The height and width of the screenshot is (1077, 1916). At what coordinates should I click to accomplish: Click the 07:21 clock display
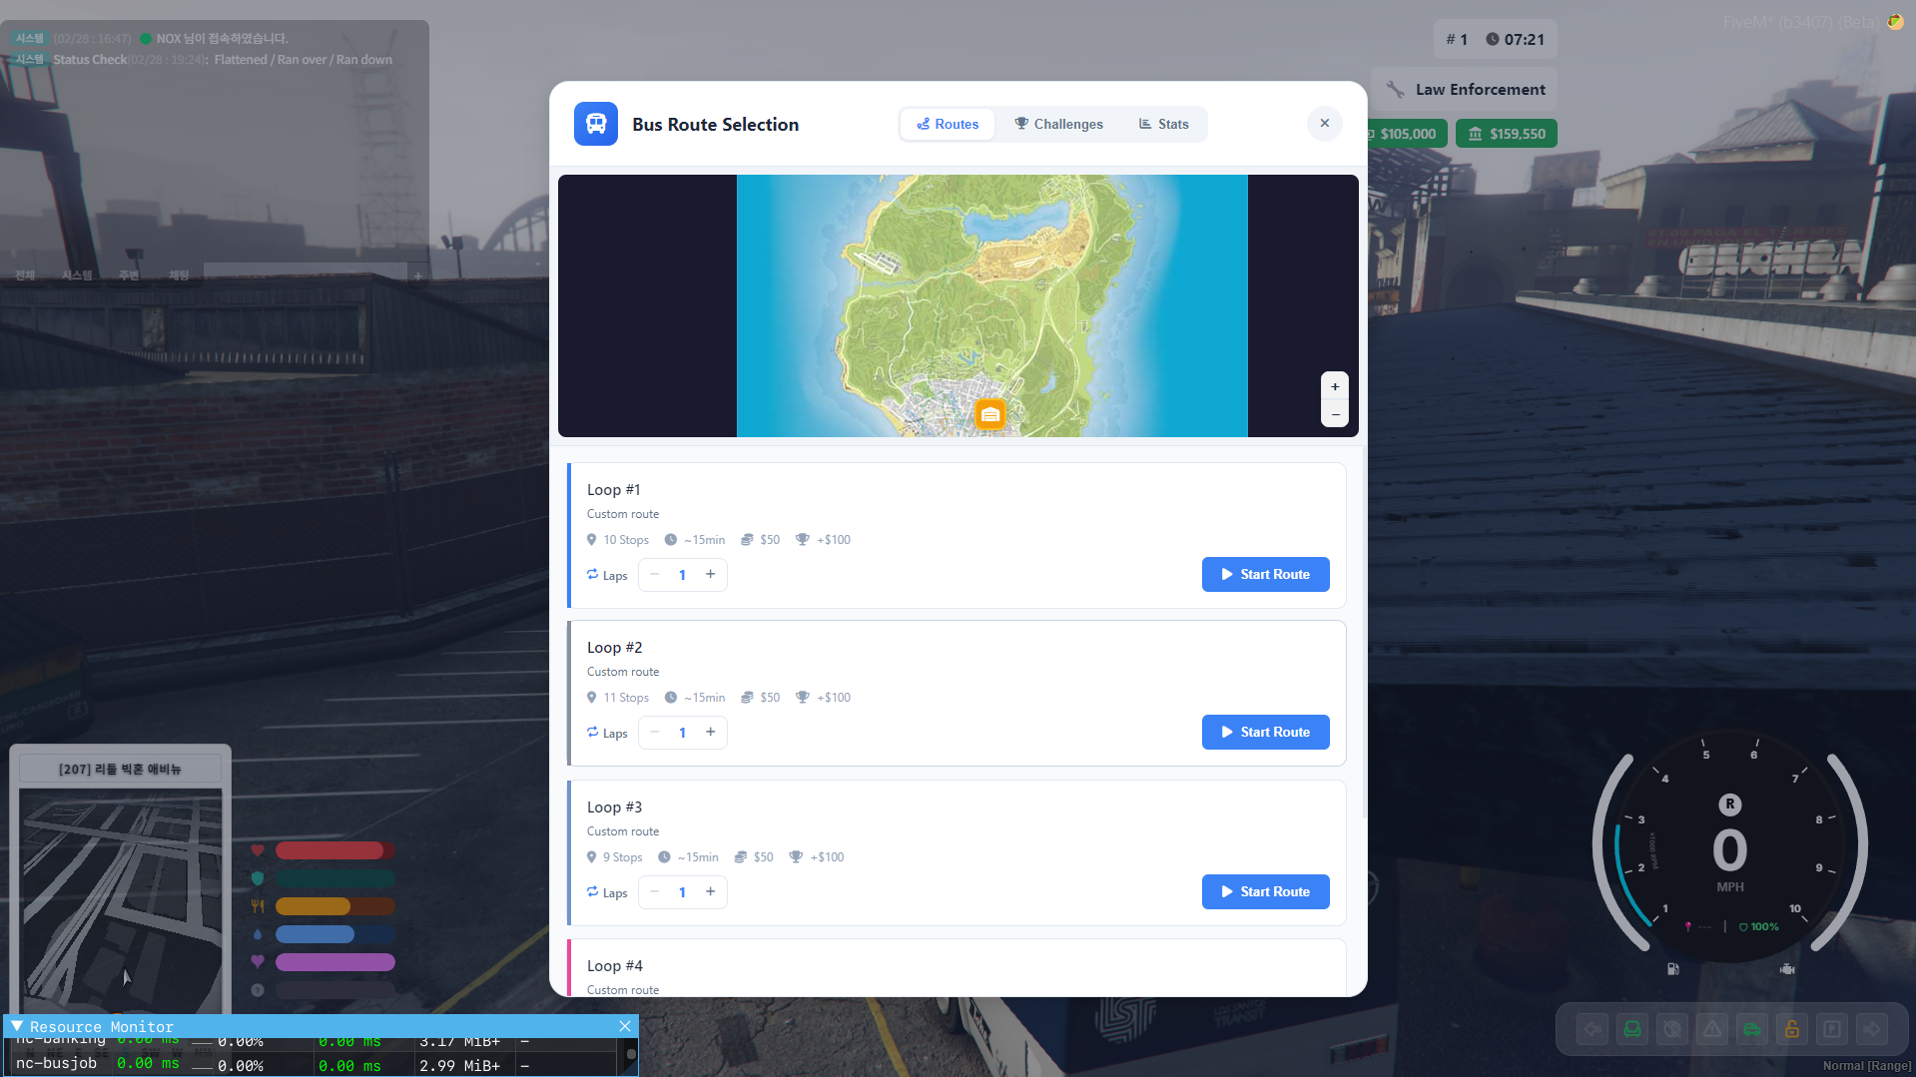coord(1515,40)
